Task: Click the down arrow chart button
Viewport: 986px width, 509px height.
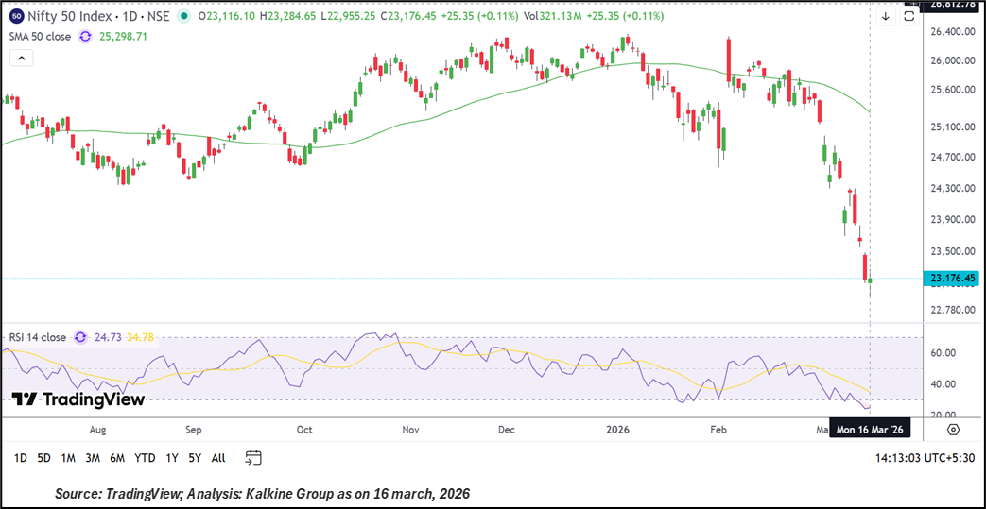Action: point(886,16)
